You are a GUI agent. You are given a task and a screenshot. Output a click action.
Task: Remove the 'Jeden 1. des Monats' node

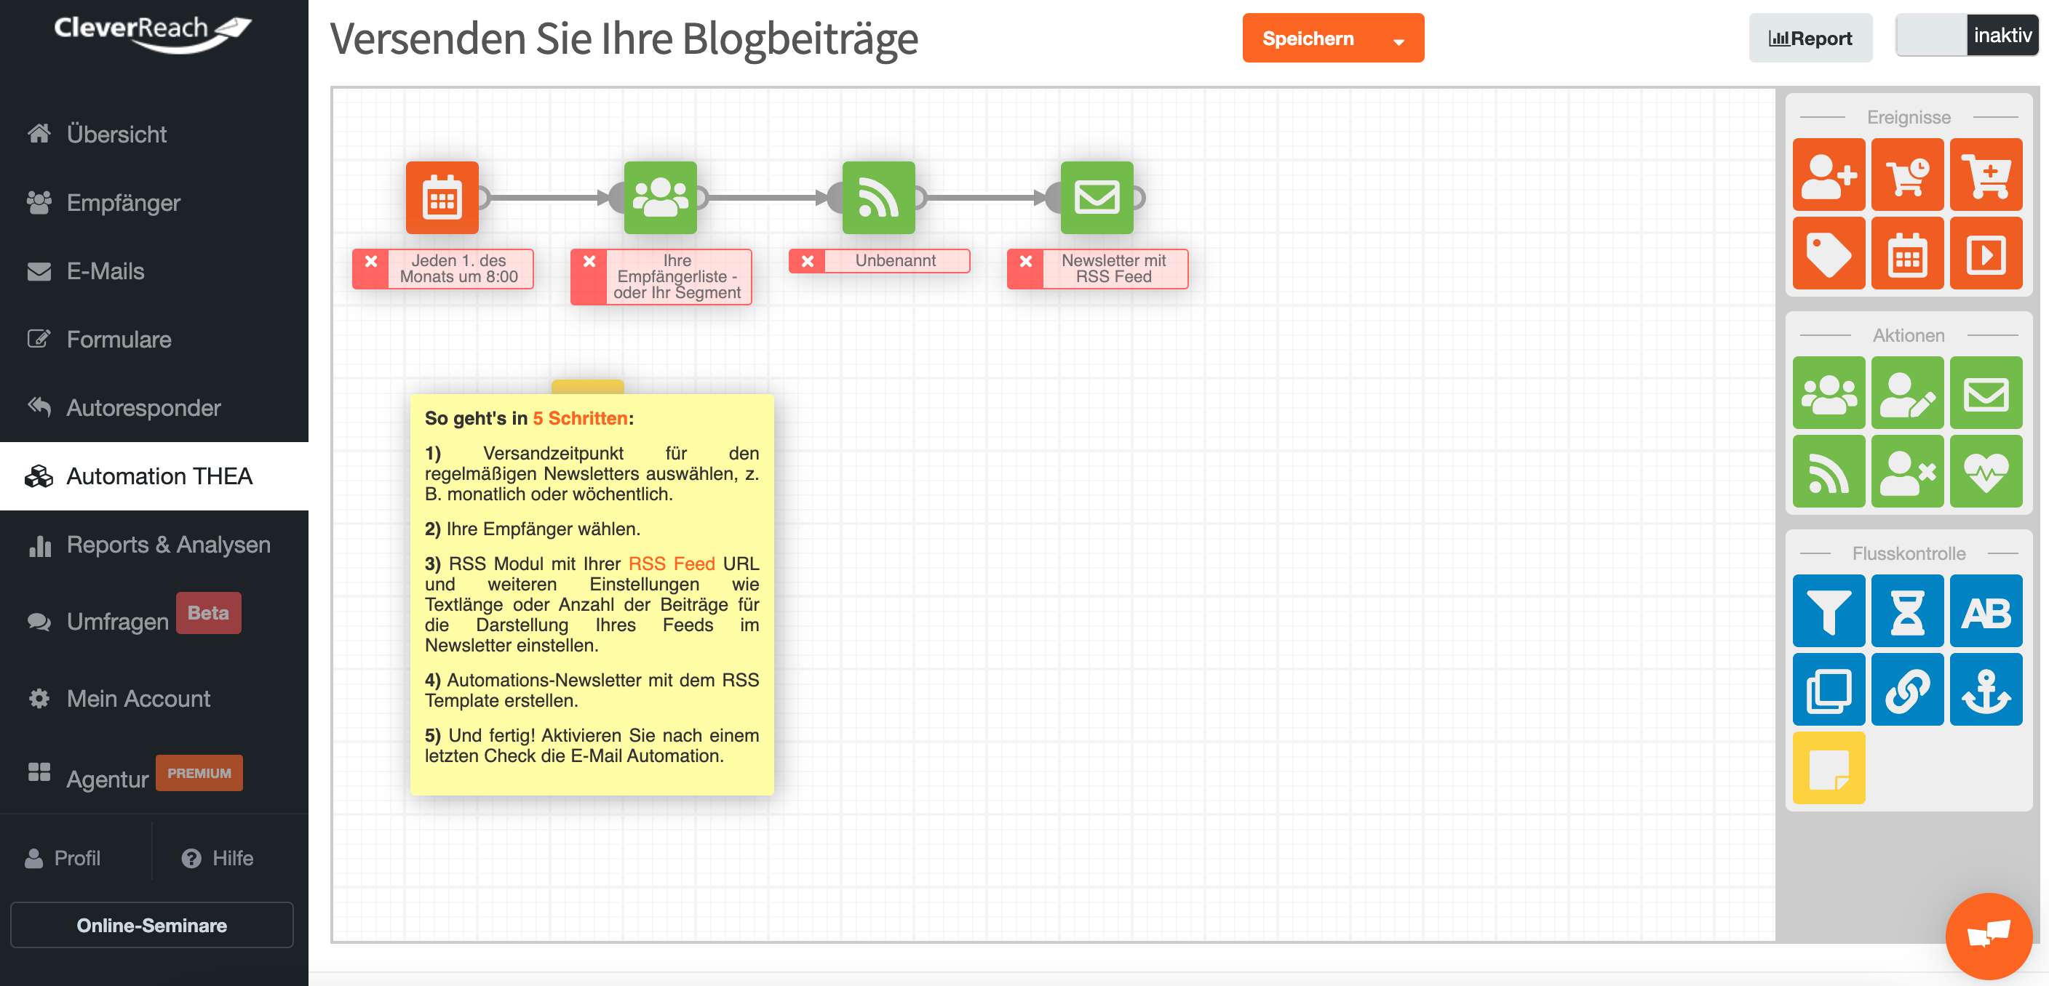coord(370,261)
